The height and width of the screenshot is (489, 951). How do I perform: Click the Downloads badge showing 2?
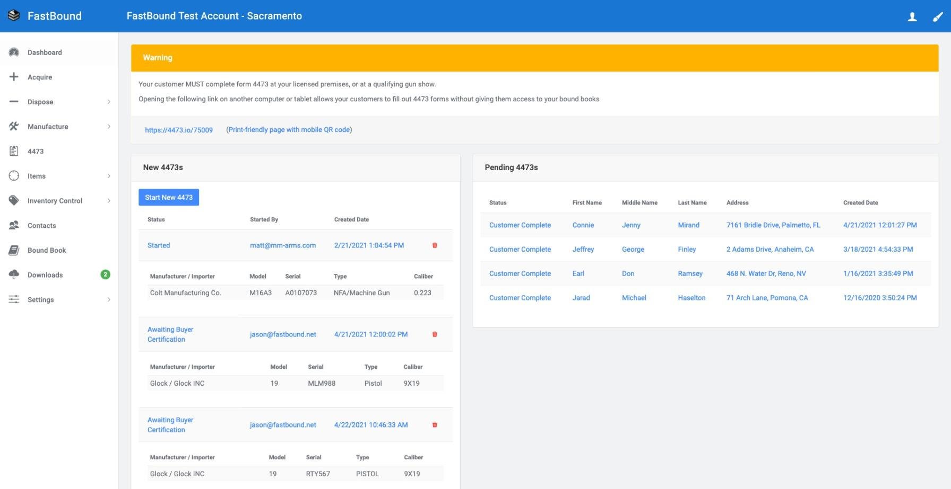pyautogui.click(x=105, y=274)
